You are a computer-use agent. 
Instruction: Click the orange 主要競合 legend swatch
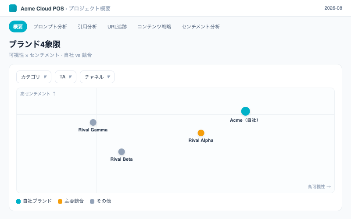[60, 201]
